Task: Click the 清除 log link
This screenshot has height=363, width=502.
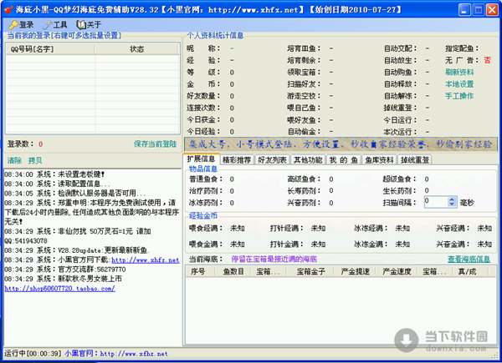Action: coord(14,160)
